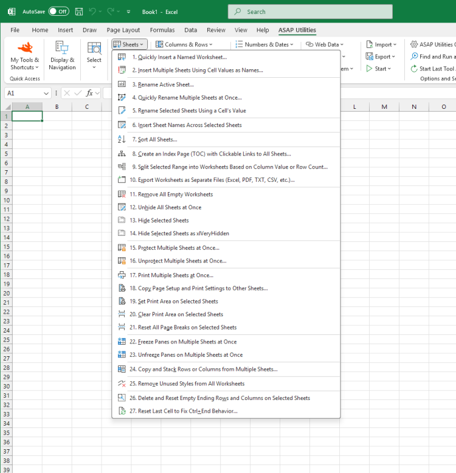Open the Export dropdown

point(381,57)
